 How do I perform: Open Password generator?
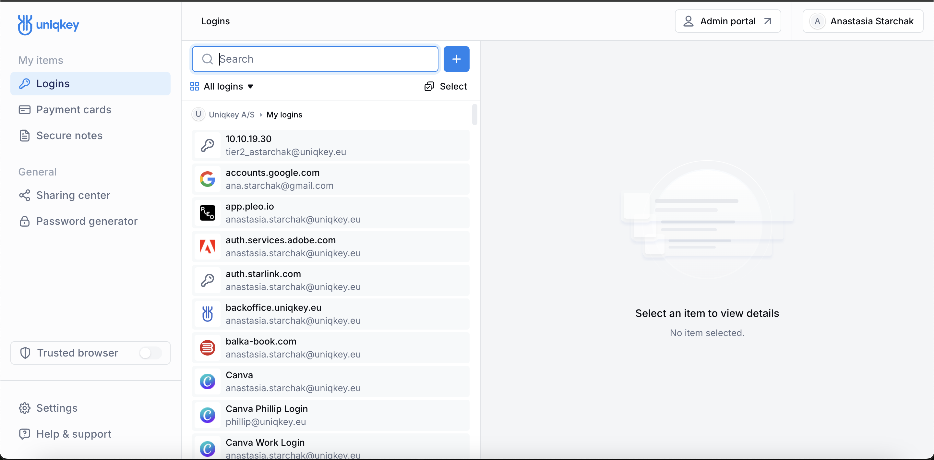tap(90, 221)
